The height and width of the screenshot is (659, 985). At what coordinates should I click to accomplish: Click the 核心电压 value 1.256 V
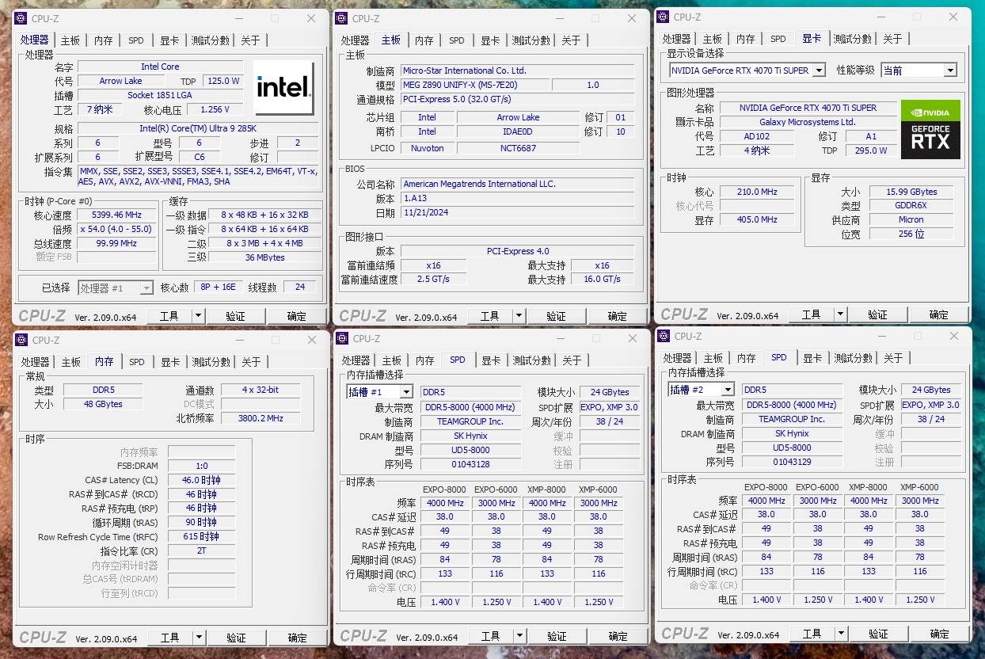pos(215,110)
